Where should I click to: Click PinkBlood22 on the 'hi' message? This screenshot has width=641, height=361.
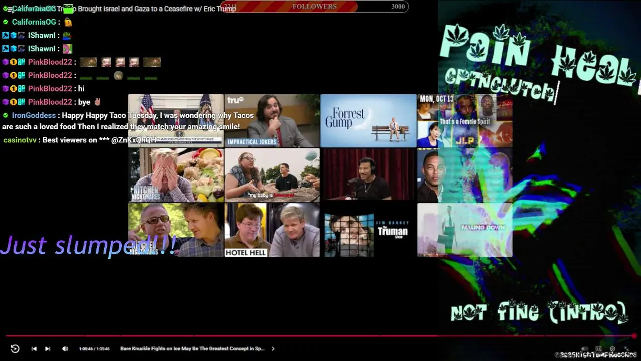pyautogui.click(x=50, y=89)
